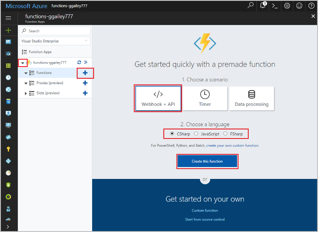Open the help question mark
The image size is (318, 232).
[x=311, y=6]
